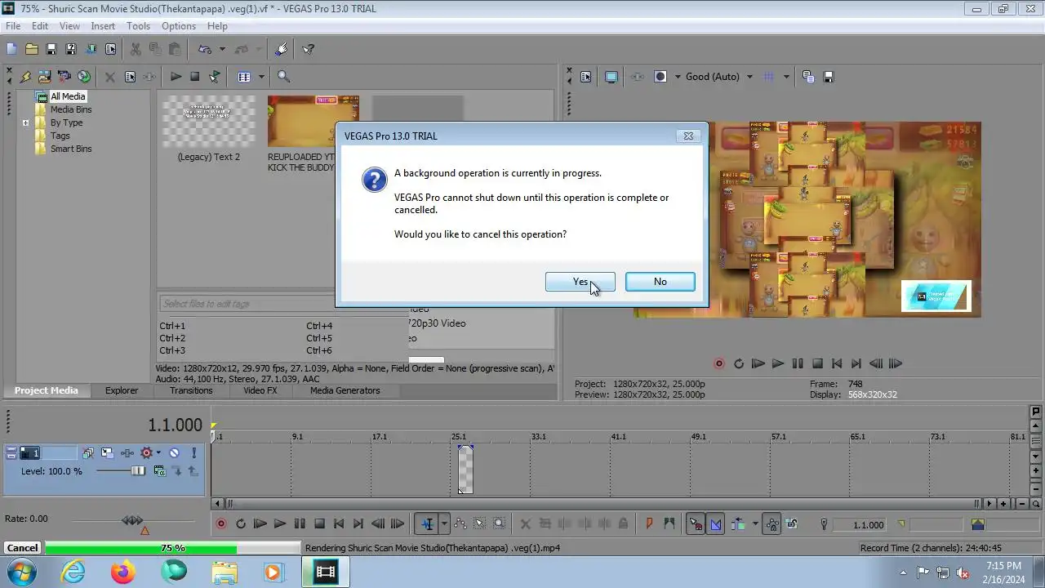
Task: Click the playback Rate scrub slider
Action: (132, 520)
